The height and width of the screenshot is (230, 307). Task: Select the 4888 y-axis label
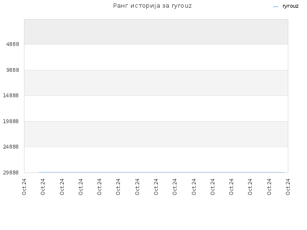[12, 44]
